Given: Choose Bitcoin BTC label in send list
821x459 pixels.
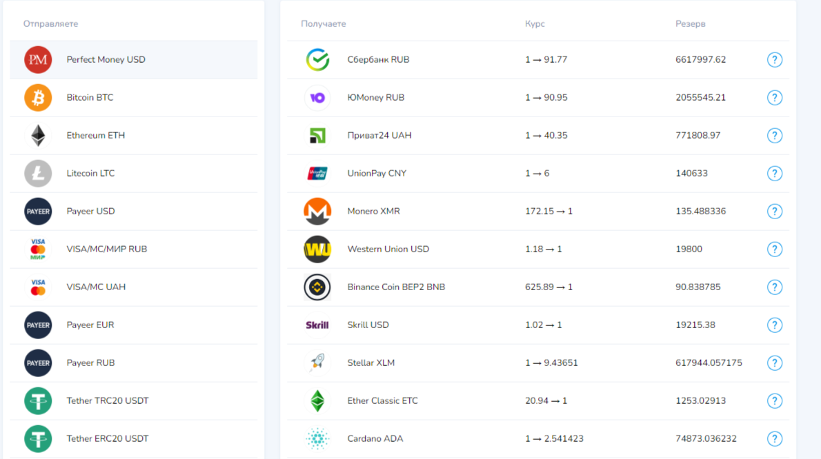Looking at the screenshot, I should point(90,98).
